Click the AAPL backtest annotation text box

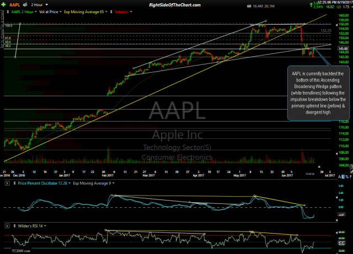(318, 93)
